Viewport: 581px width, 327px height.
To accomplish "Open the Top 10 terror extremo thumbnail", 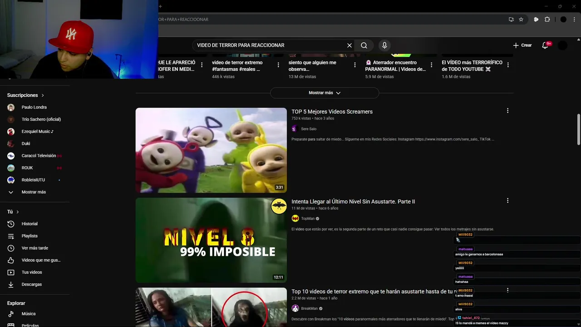I will pos(211,307).
